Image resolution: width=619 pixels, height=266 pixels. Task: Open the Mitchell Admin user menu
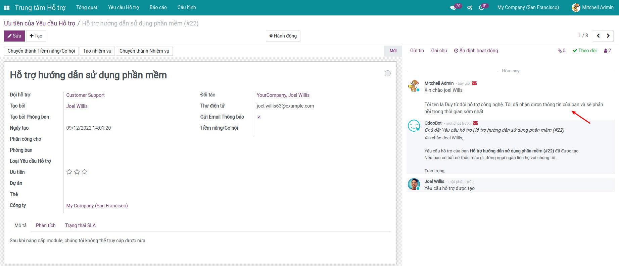pyautogui.click(x=593, y=7)
